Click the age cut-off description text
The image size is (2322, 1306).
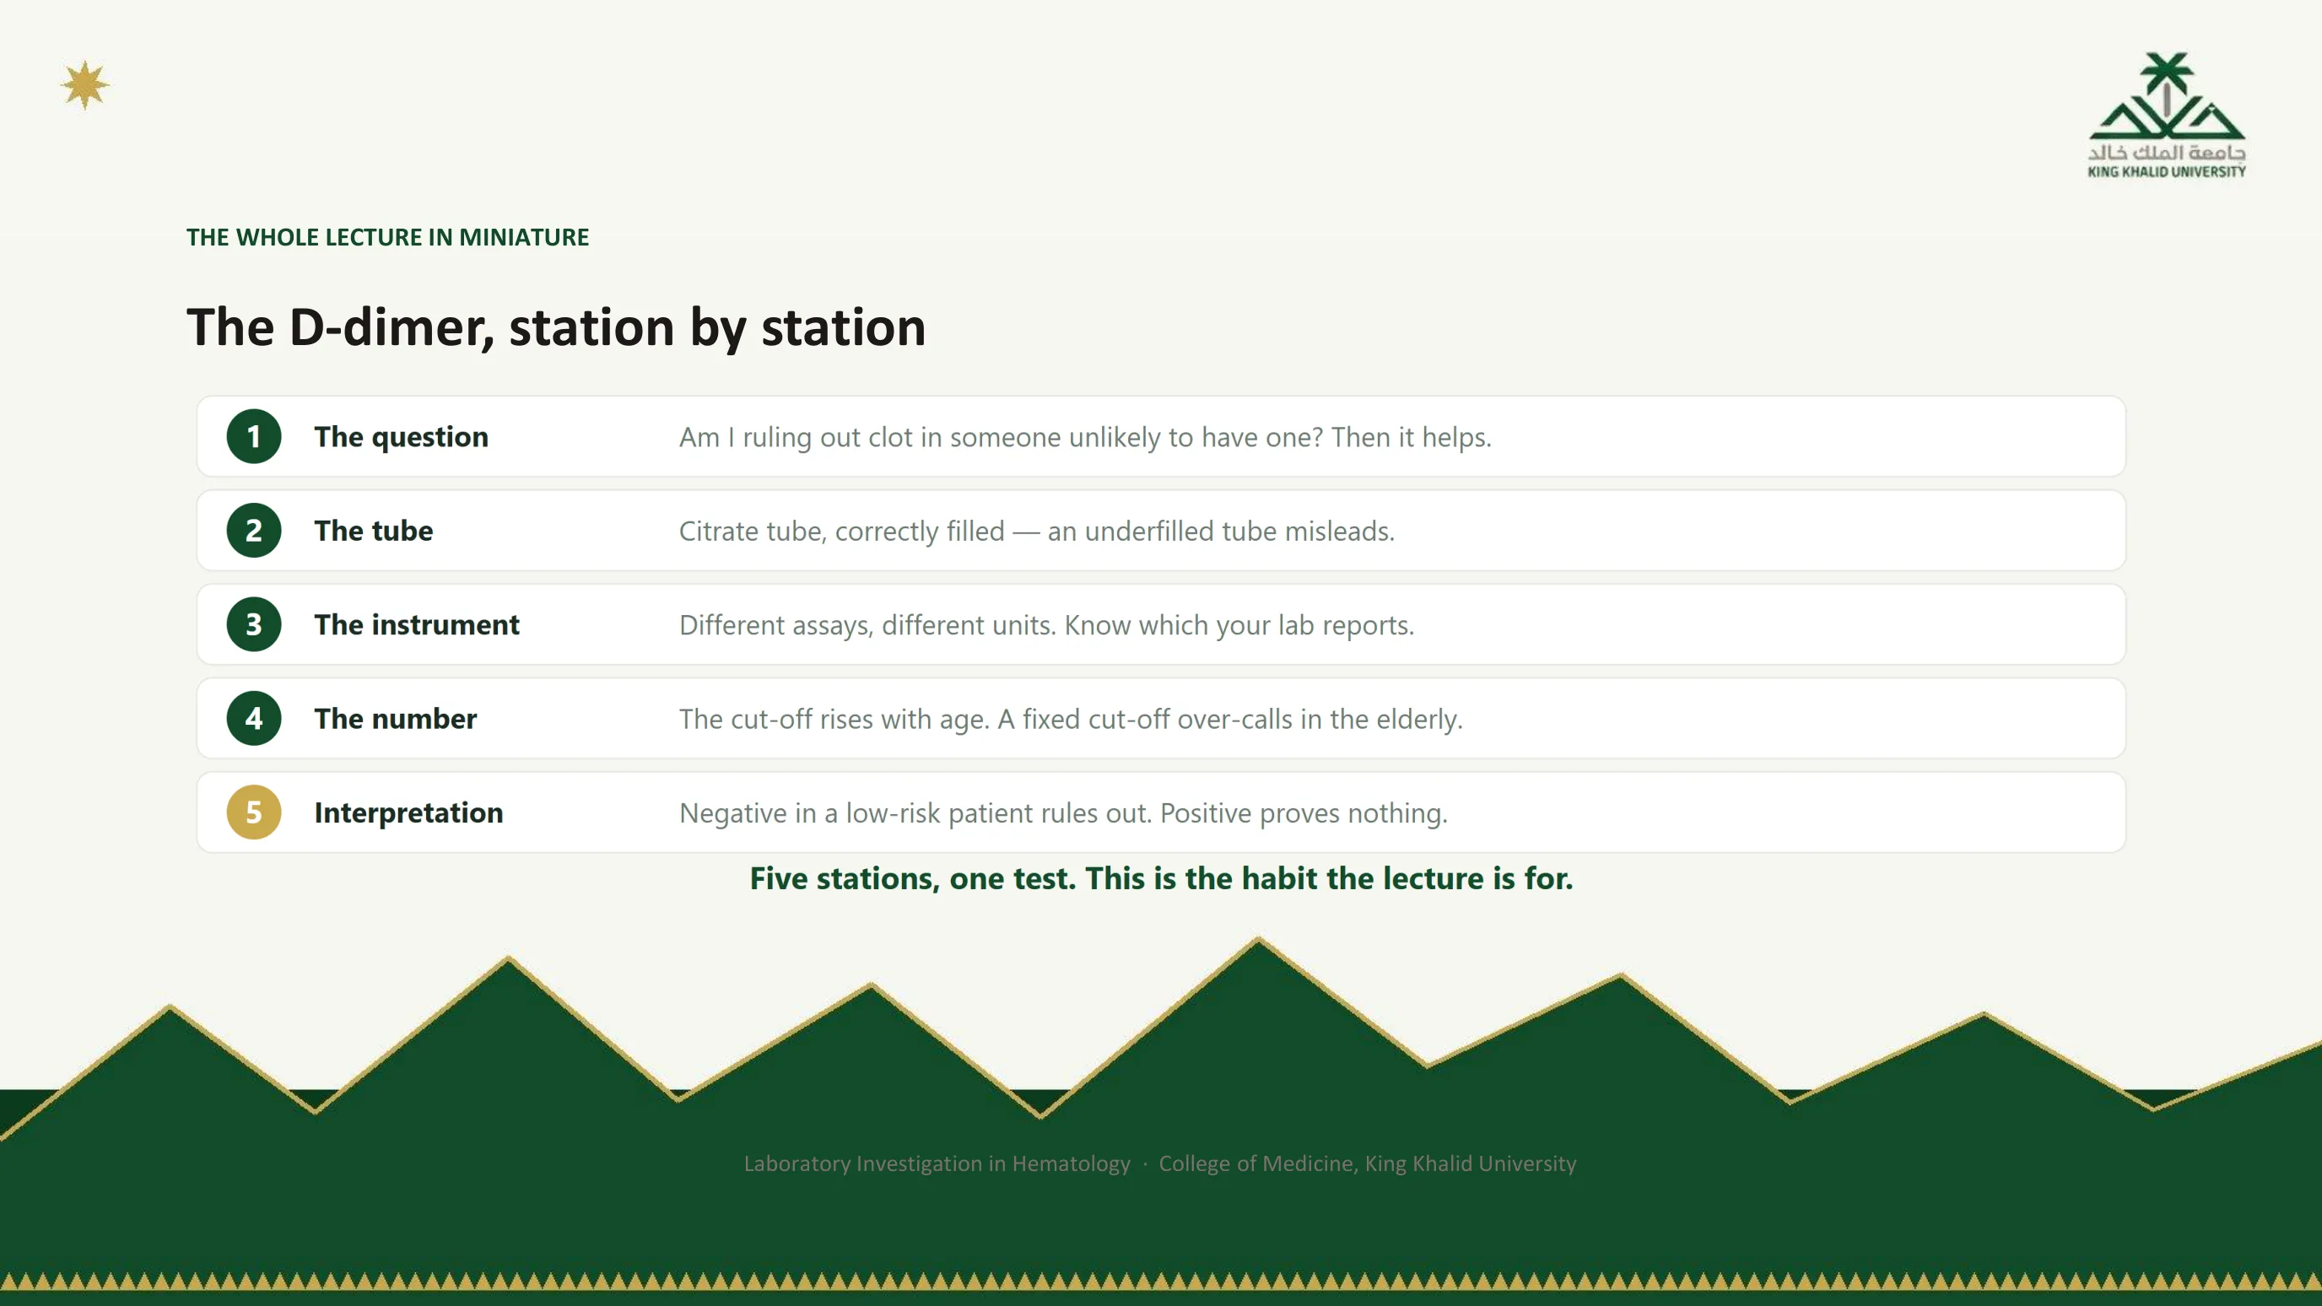(1071, 720)
